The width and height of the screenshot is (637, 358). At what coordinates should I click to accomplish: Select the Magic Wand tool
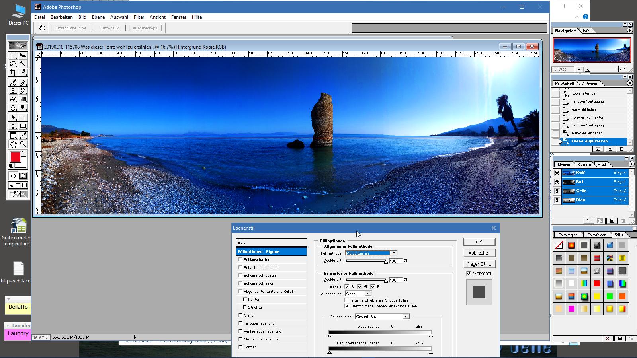pos(23,64)
